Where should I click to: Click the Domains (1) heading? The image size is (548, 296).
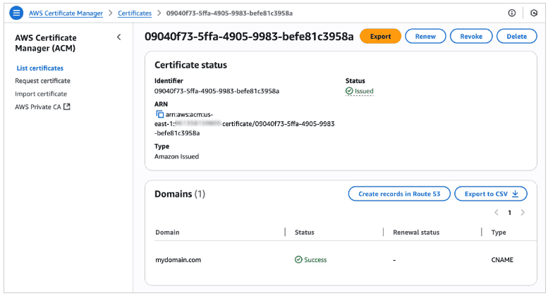[x=180, y=194]
